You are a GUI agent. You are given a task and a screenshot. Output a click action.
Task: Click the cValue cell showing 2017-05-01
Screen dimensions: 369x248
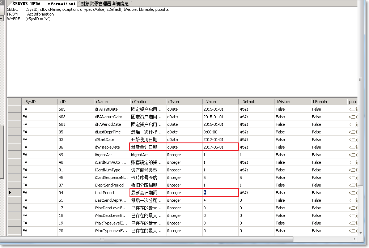(x=220, y=147)
